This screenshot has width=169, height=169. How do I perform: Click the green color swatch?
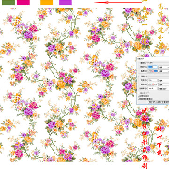click(x=8, y=3)
